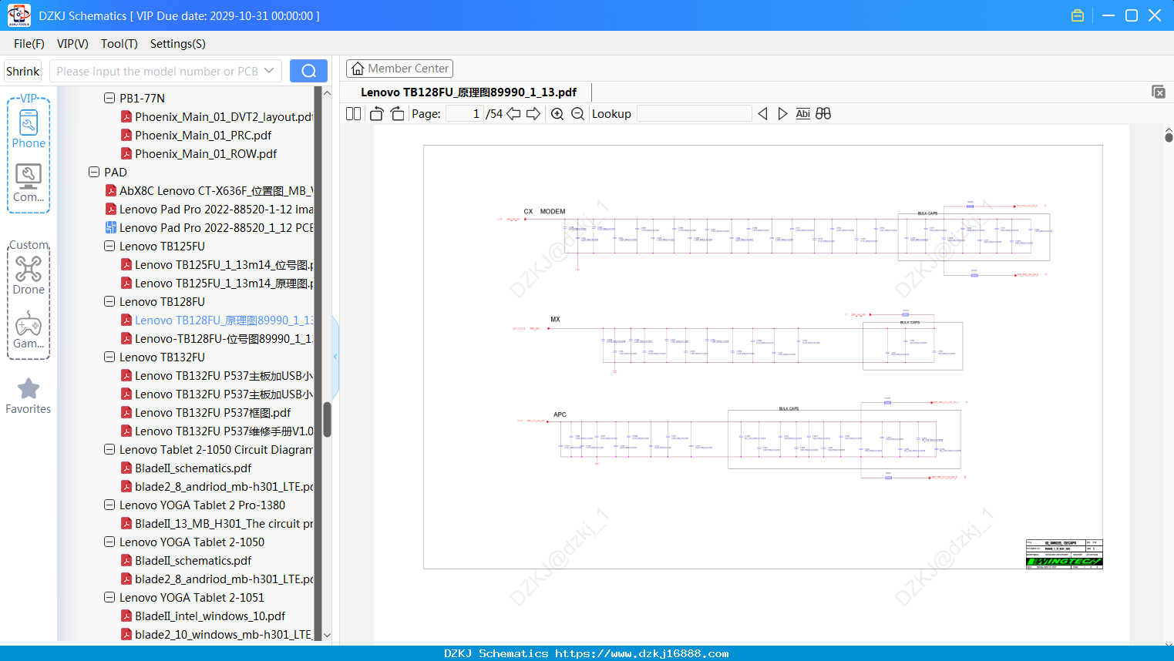Collapse Lenovo YOGA Tablet 2-1050 node
The image size is (1174, 661).
point(109,542)
